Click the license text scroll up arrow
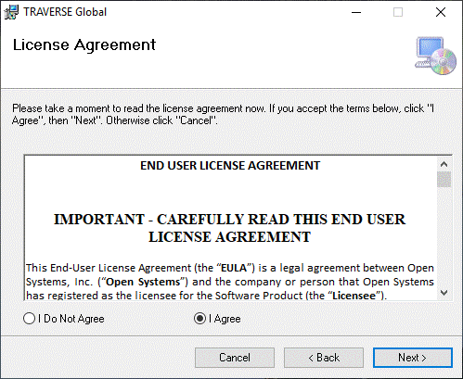 (x=444, y=164)
